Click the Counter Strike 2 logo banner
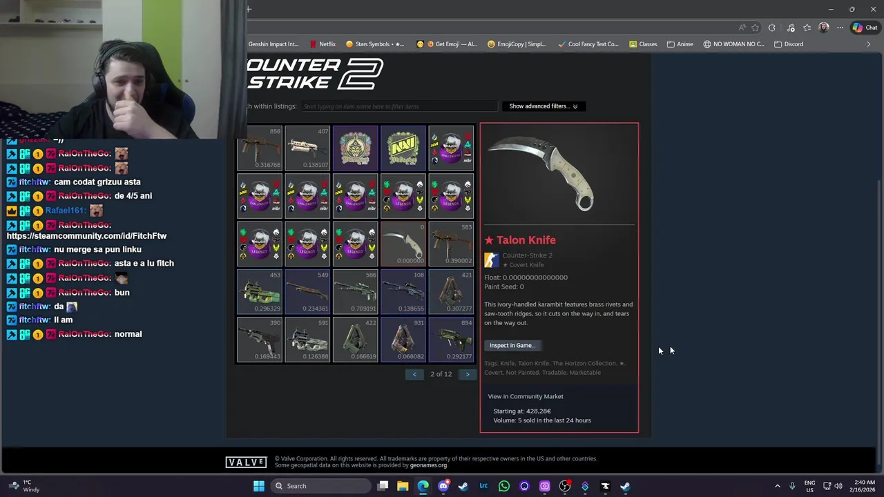This screenshot has width=884, height=497. (x=315, y=74)
